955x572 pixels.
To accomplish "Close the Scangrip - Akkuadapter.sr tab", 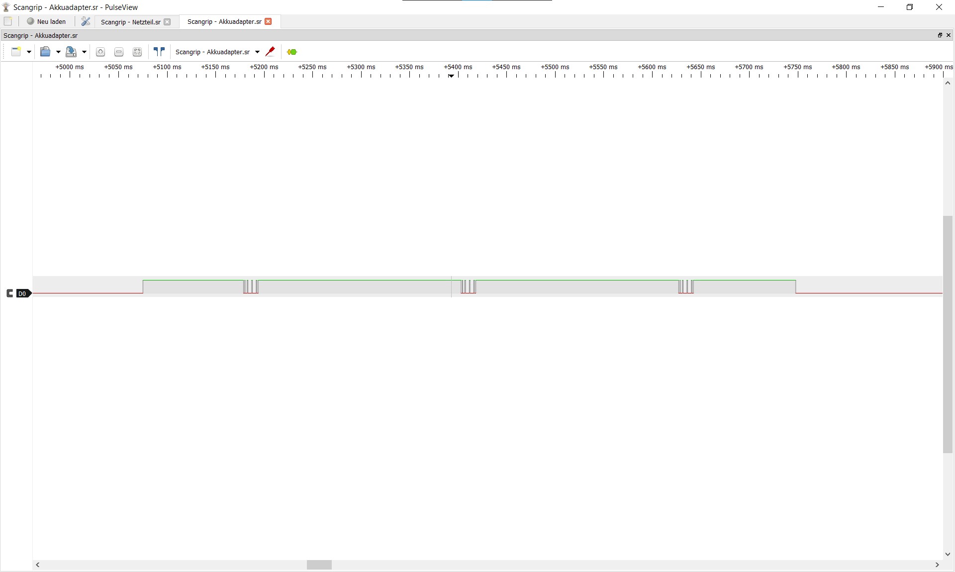I will (x=269, y=21).
